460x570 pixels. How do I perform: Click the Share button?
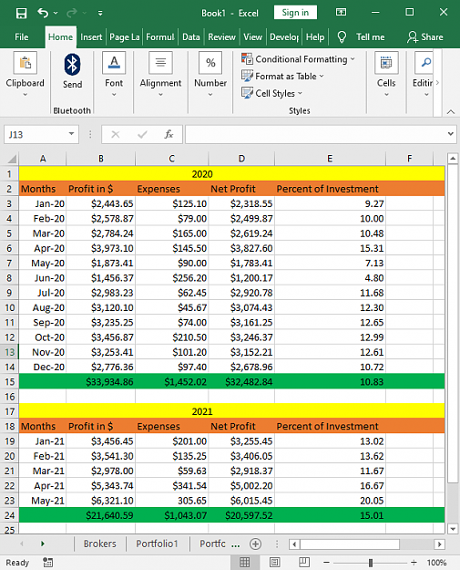424,37
